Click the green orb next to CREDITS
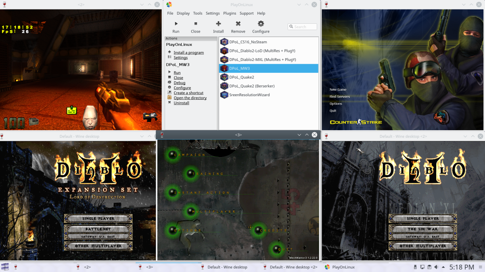485x272 pixels. point(259,230)
